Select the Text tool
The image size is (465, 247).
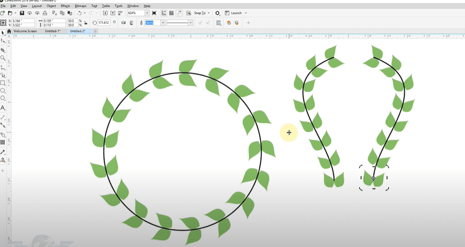(x=3, y=108)
